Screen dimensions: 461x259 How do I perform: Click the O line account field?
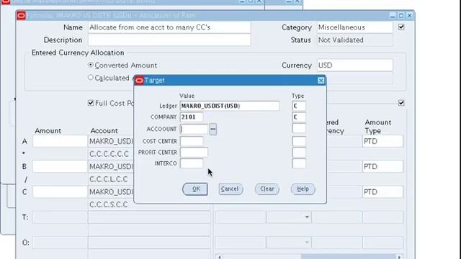149,242
